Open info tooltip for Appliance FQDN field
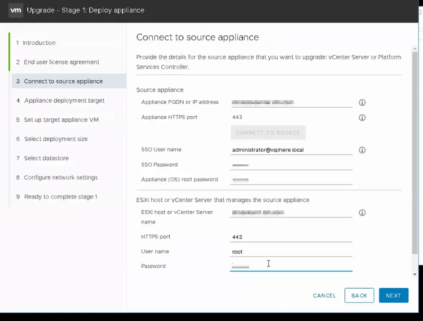The width and height of the screenshot is (423, 321). point(362,103)
